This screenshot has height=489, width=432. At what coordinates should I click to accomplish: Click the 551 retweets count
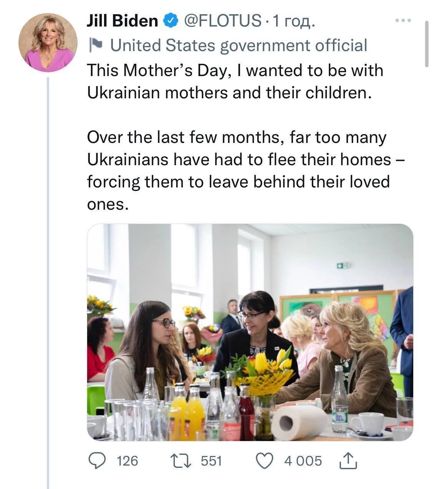[x=212, y=461]
